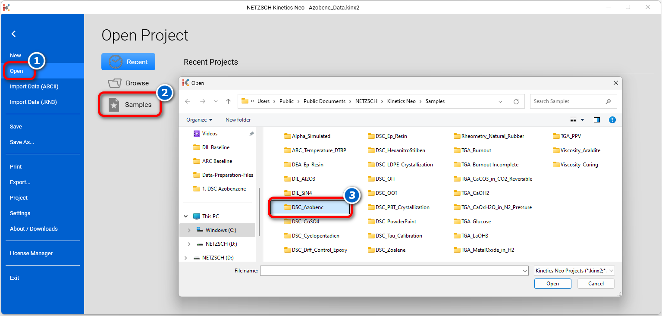Click the Kinetics Neo logo in the Open dialog title bar
This screenshot has height=316, width=662.
(x=186, y=83)
